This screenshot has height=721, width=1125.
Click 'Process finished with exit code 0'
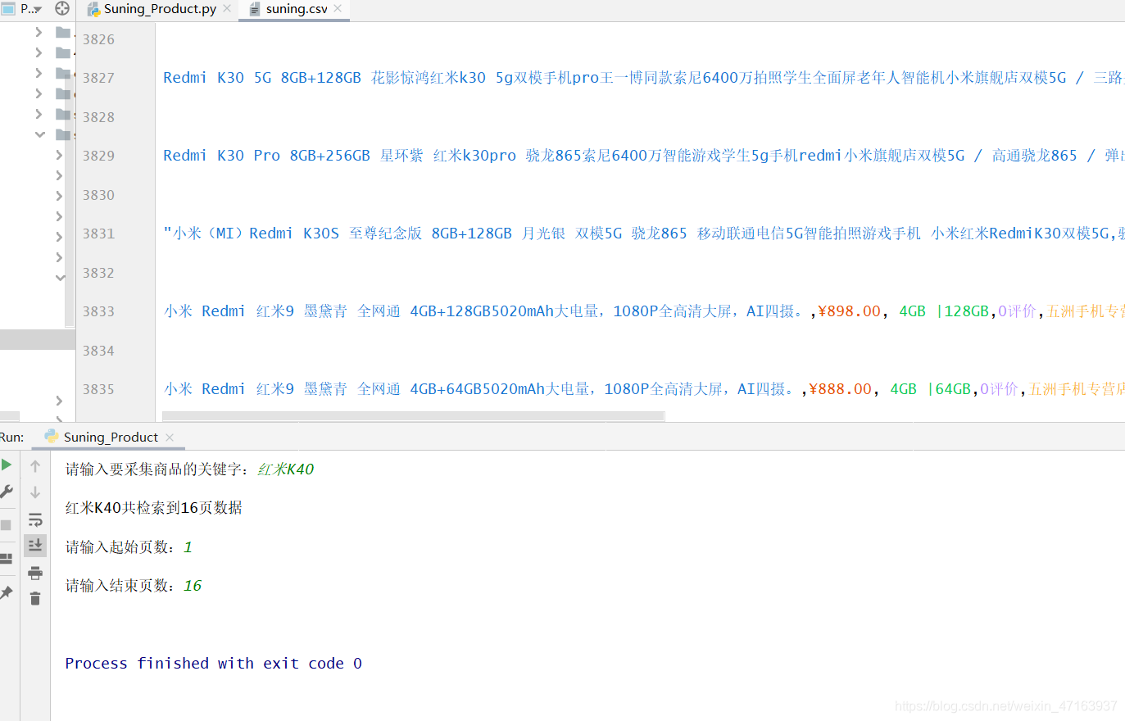[x=213, y=664]
